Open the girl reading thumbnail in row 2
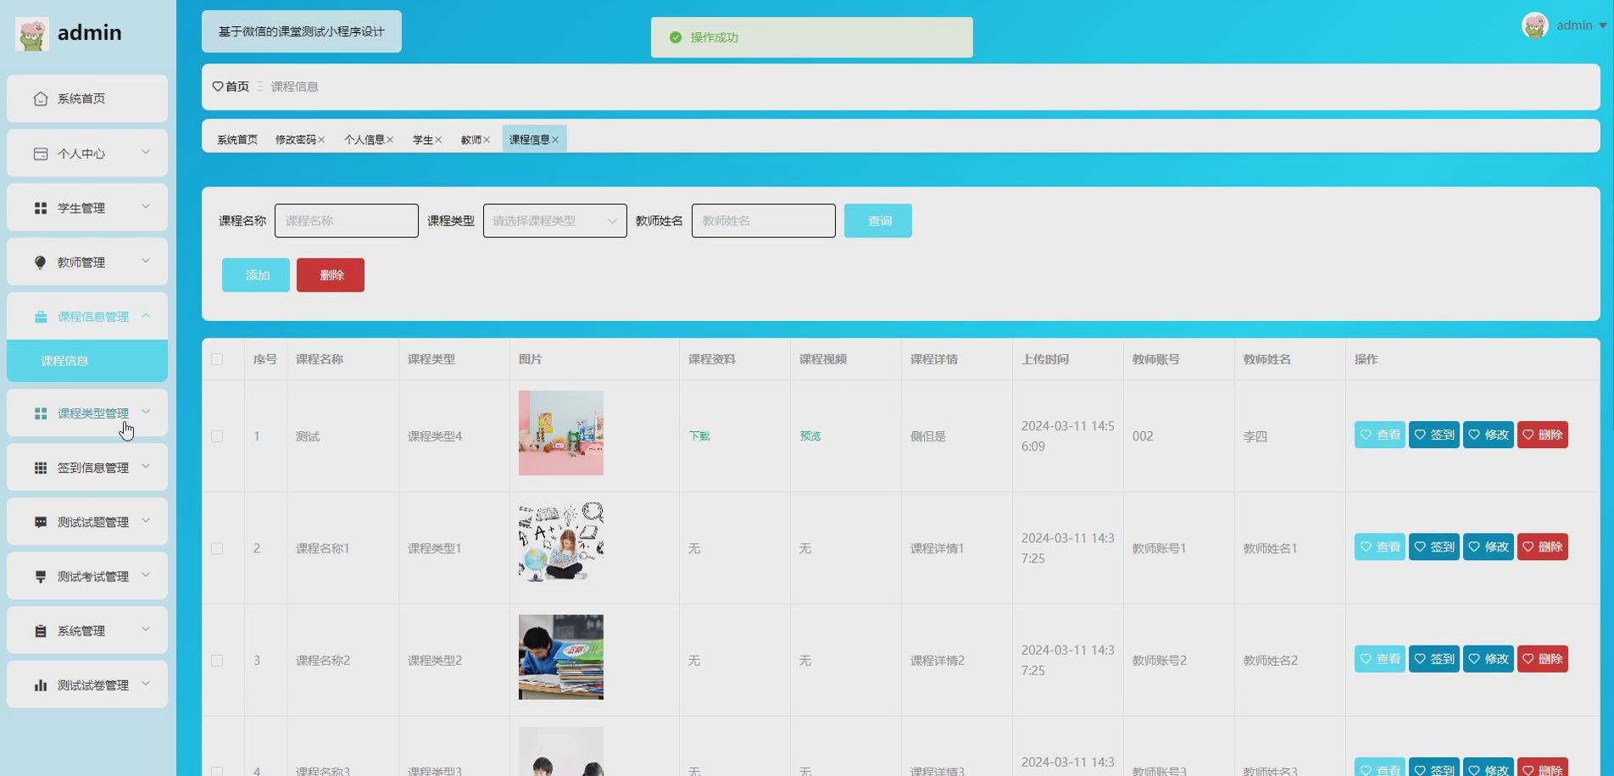This screenshot has height=776, width=1614. coord(561,543)
